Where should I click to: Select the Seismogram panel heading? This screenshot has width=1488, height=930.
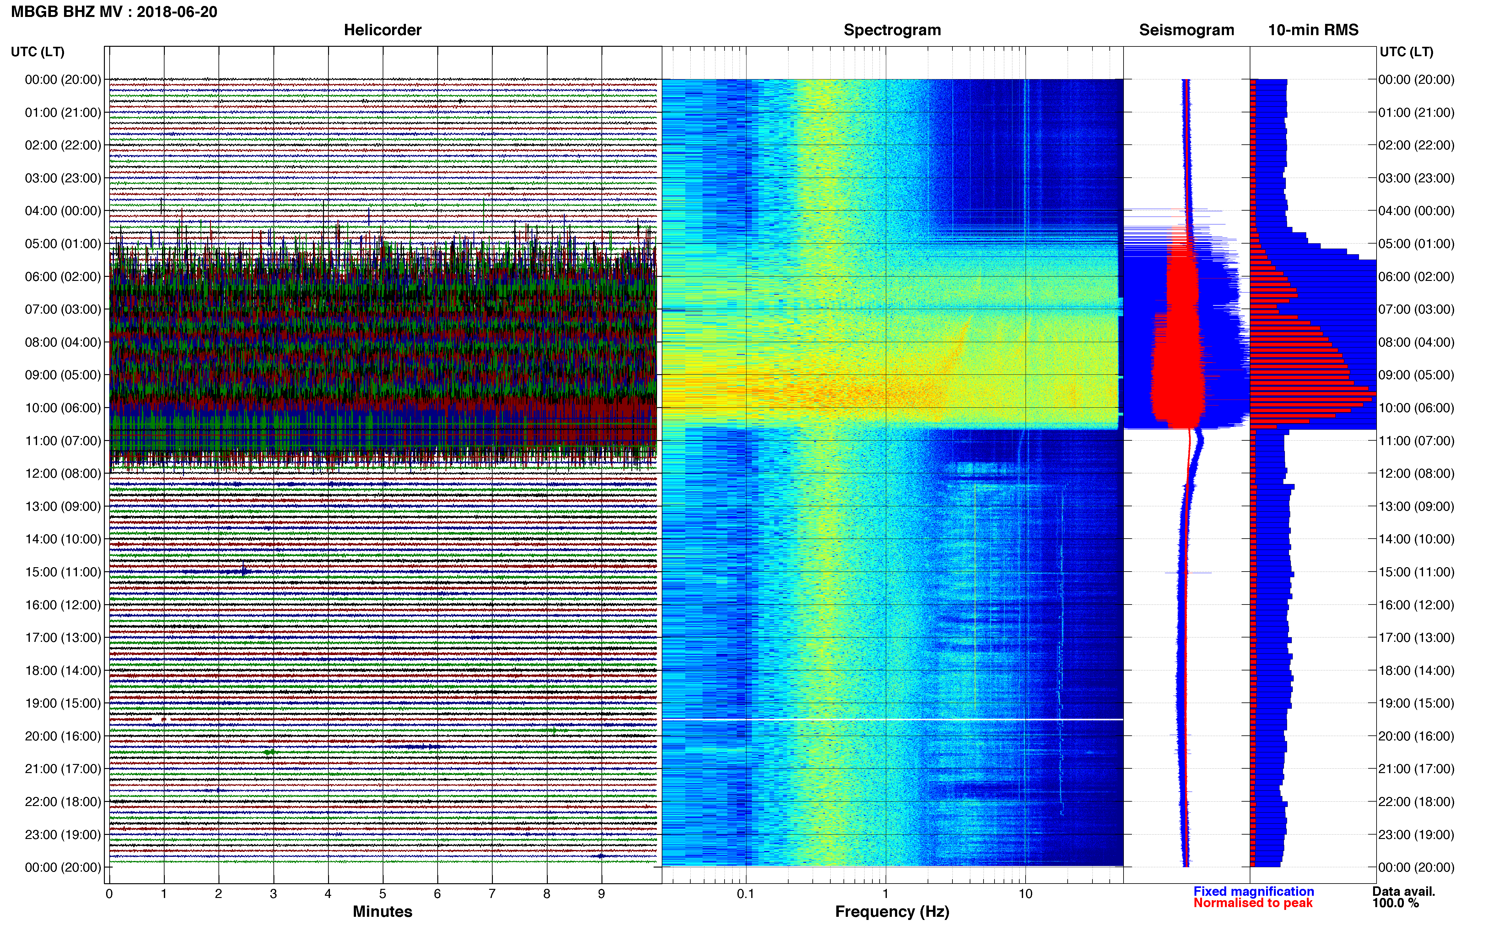[1187, 30]
